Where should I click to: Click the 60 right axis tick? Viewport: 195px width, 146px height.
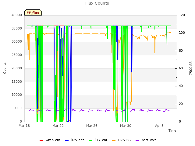click(181, 68)
